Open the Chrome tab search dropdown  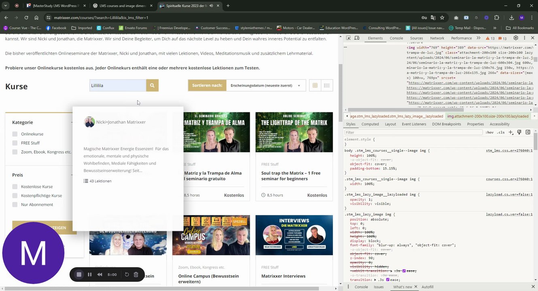tap(6, 6)
